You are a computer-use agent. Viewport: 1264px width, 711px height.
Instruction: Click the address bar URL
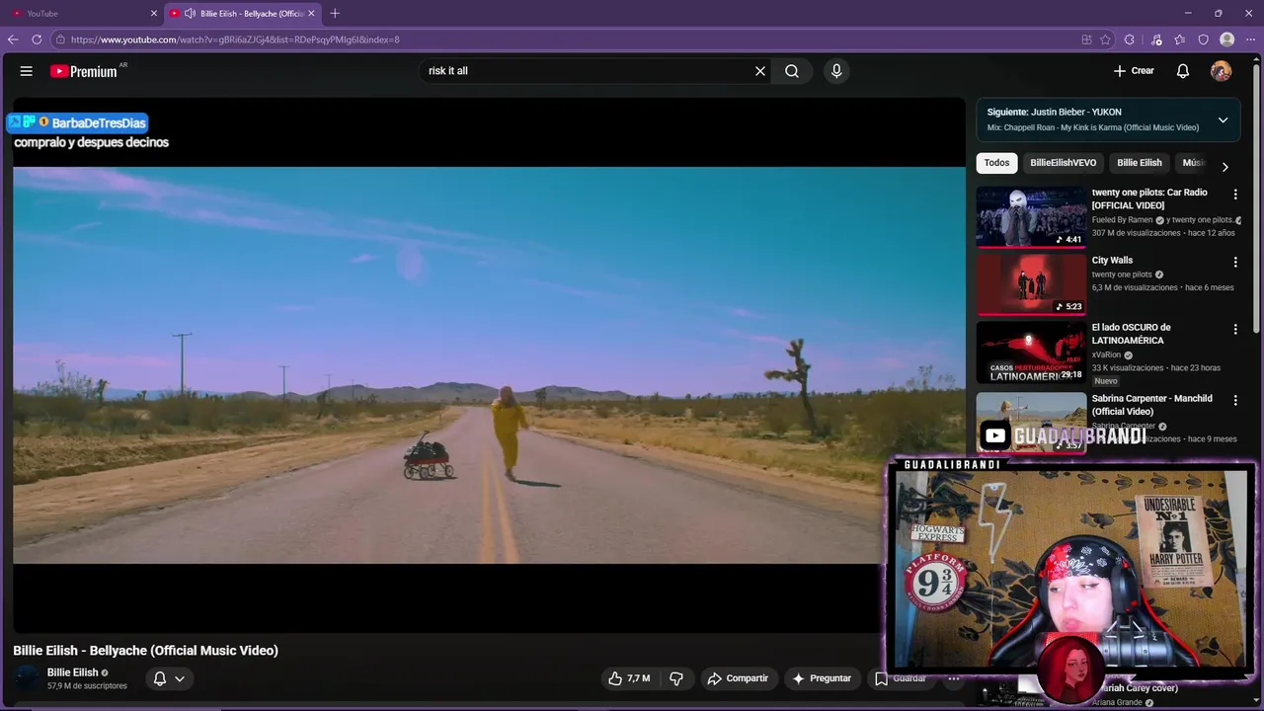tap(235, 39)
